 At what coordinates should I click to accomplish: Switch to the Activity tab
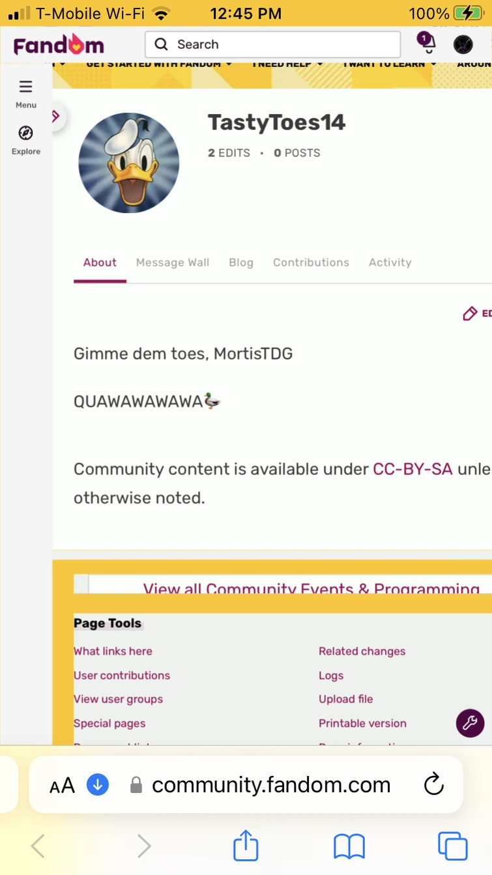pyautogui.click(x=390, y=263)
